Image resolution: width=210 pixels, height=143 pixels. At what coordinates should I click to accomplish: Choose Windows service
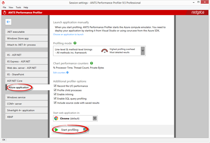click(x=26, y=97)
